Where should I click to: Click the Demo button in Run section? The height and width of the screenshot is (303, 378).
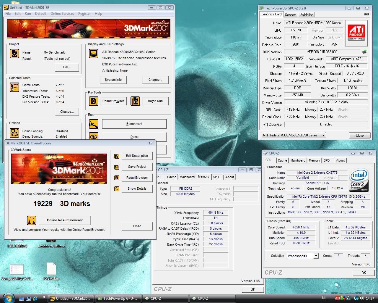coord(134,137)
